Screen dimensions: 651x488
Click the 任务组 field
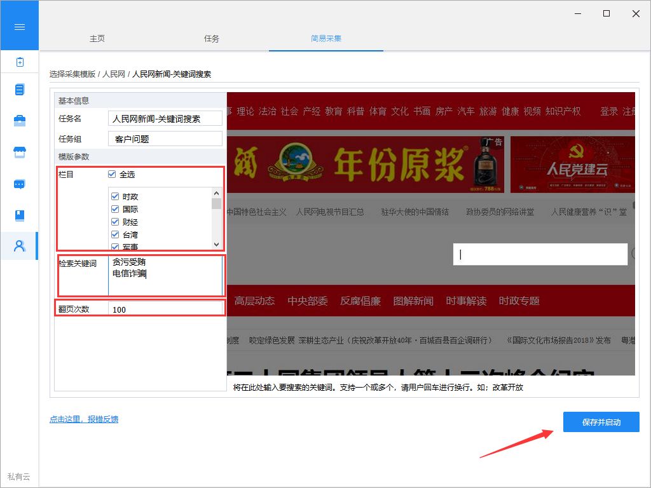coord(165,139)
